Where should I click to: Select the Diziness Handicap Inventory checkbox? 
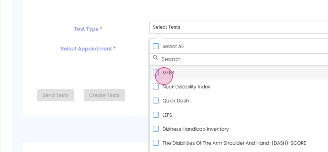(156, 129)
